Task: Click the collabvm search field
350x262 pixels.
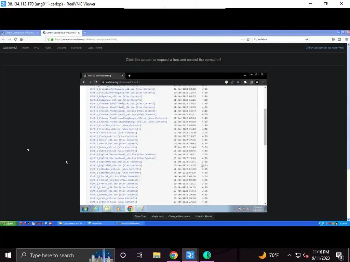Action: (281, 39)
